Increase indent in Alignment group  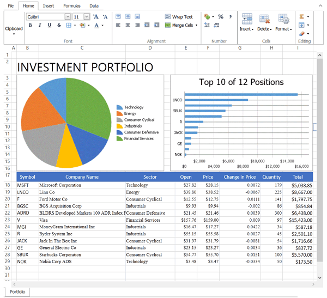click(x=156, y=25)
